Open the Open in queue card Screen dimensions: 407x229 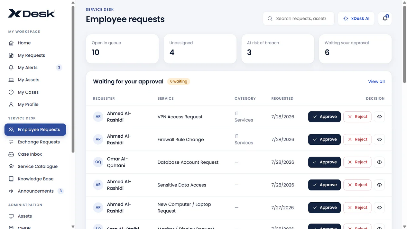tap(122, 49)
